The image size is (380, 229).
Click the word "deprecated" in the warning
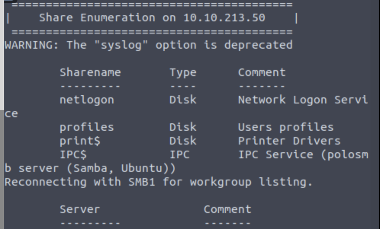click(258, 45)
